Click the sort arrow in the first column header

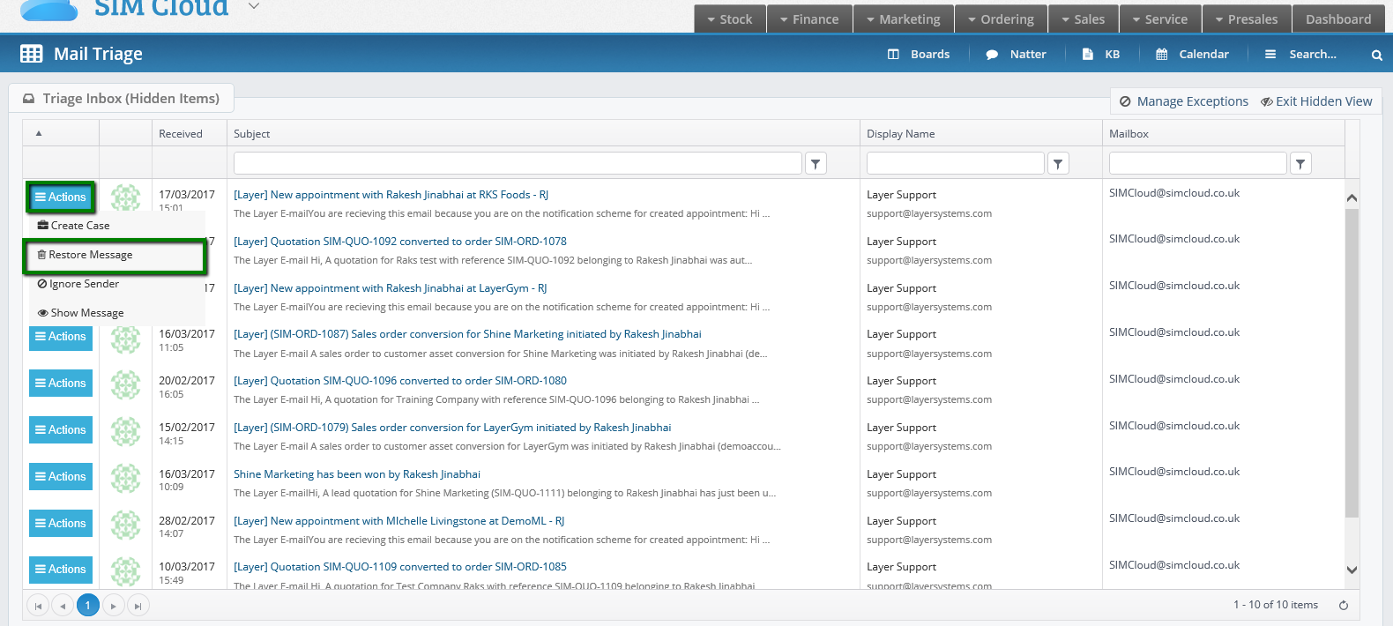tap(39, 133)
